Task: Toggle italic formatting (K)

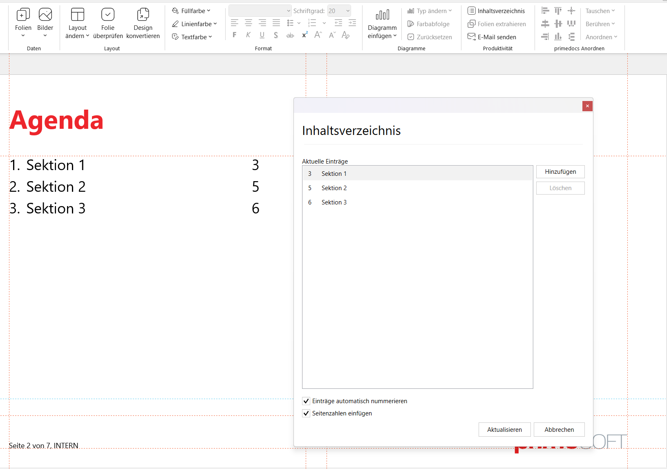Action: [x=248, y=35]
